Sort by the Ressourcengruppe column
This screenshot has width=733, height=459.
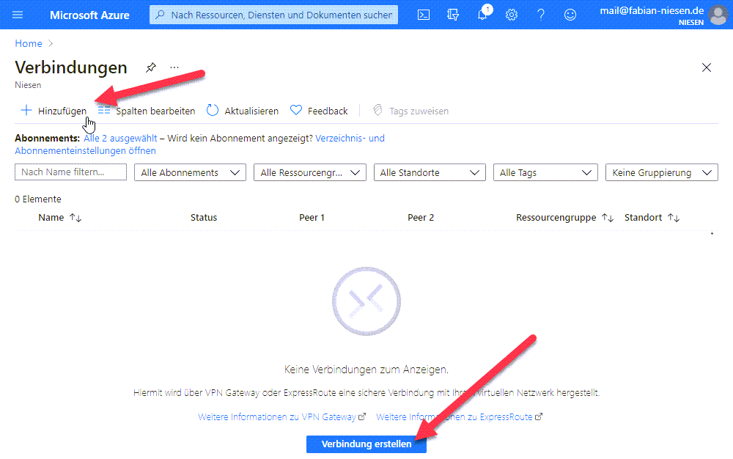pos(564,217)
